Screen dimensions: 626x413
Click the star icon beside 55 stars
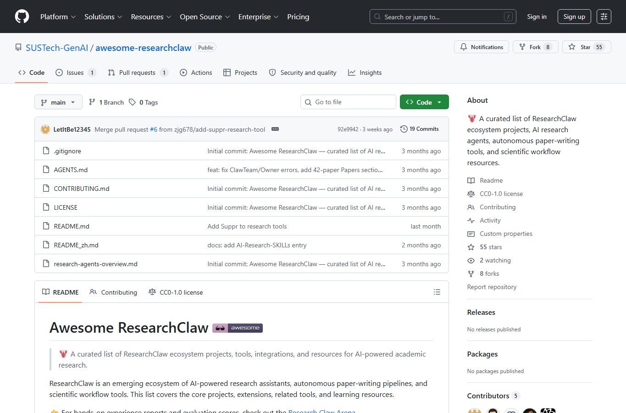coord(471,247)
